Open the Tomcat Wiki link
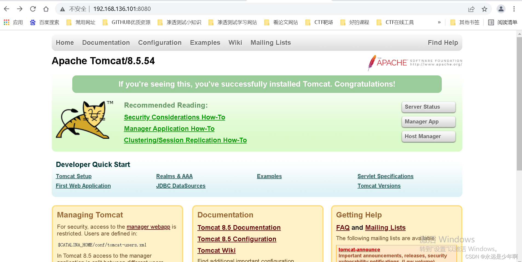Image resolution: width=522 pixels, height=262 pixels. (x=217, y=251)
